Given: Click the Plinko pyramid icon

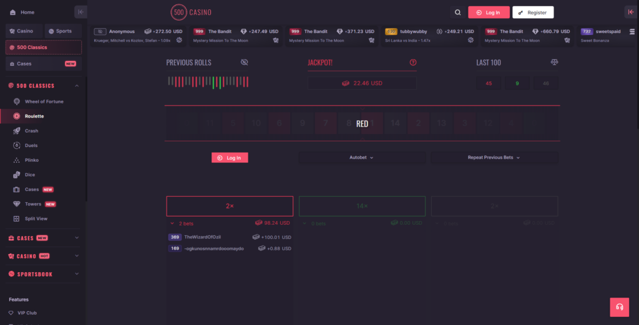Looking at the screenshot, I should coord(17,160).
